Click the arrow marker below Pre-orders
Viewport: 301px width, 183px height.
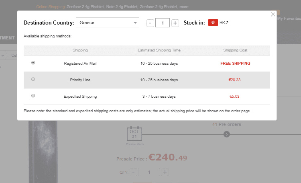[227, 134]
